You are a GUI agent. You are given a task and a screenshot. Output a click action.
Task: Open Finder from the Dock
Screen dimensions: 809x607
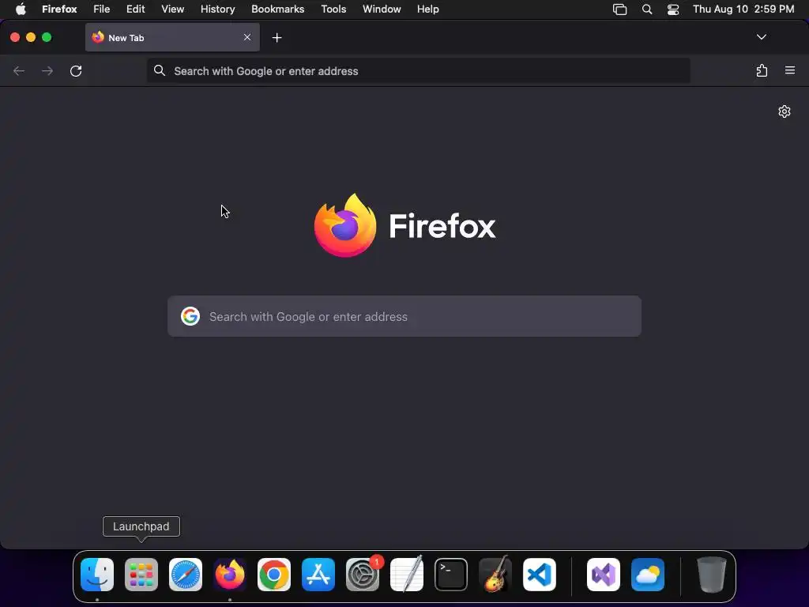coord(97,575)
